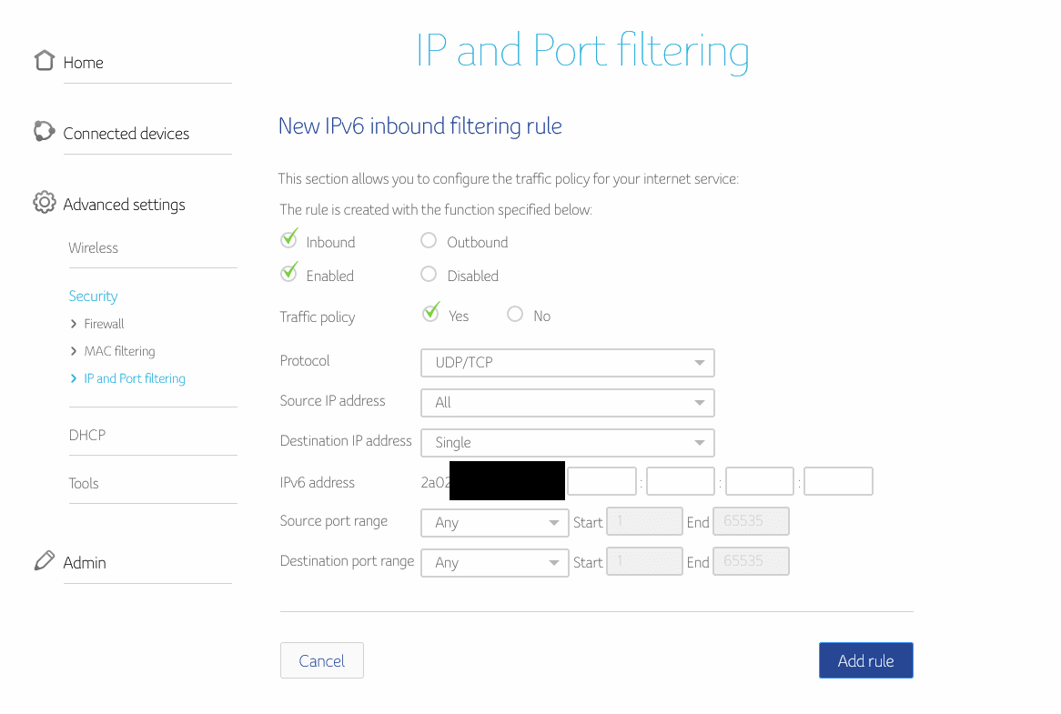Viewport: 1061px width, 714px height.
Task: Click the Add rule button
Action: pyautogui.click(x=864, y=660)
